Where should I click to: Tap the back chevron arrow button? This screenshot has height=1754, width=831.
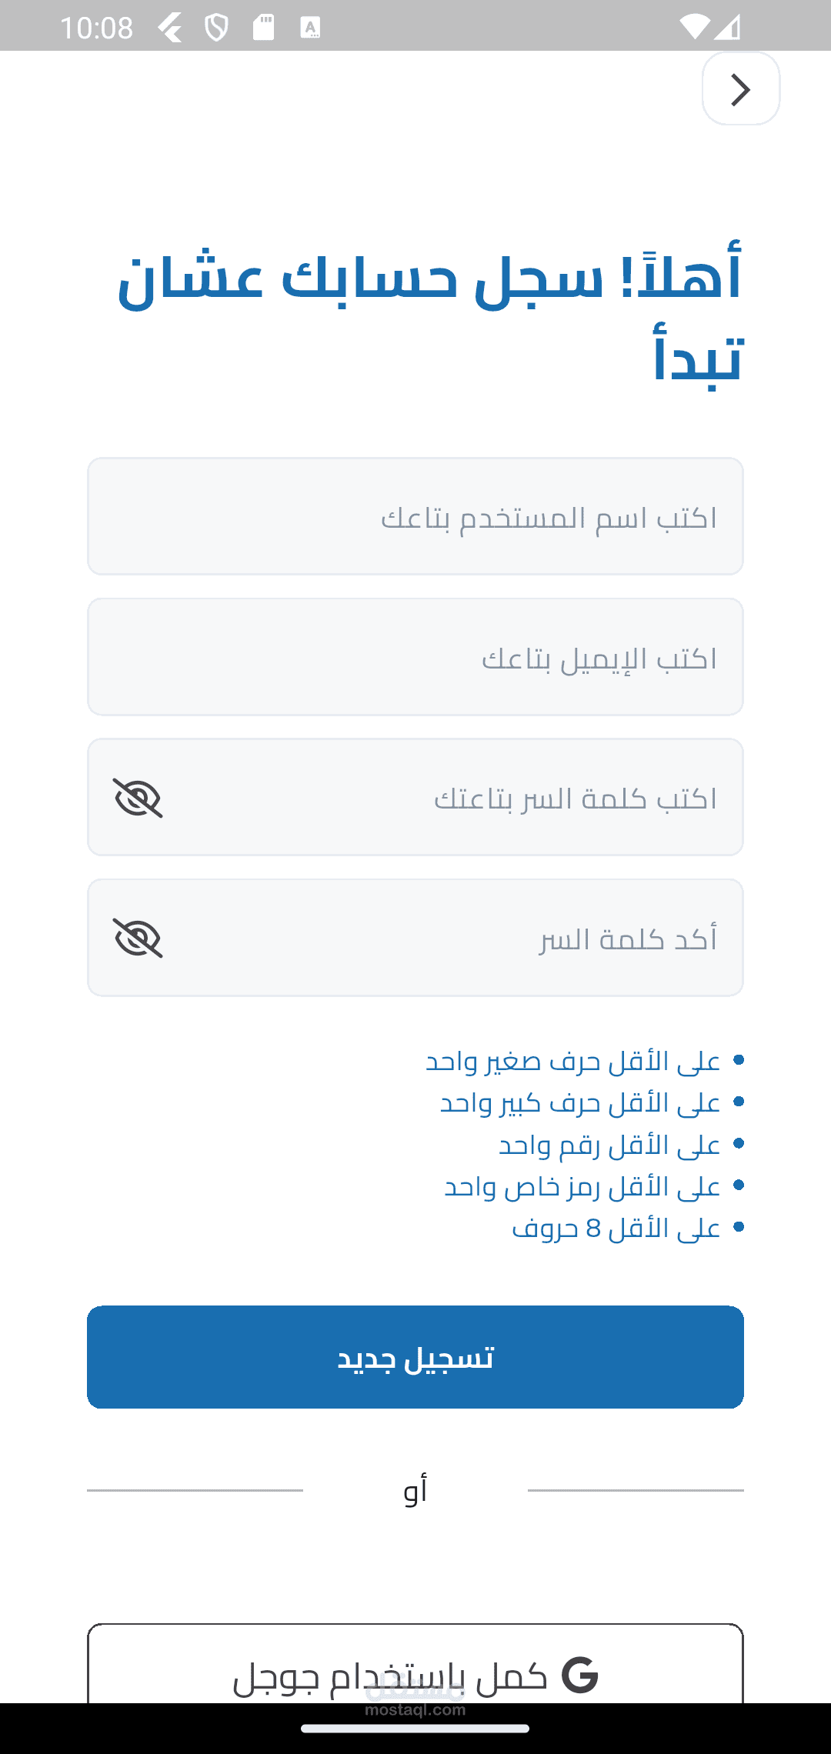pyautogui.click(x=740, y=89)
